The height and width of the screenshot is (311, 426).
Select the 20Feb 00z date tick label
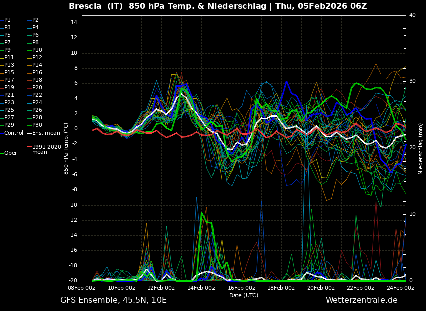(321, 288)
